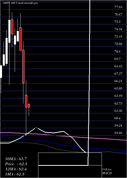Click the 12MA : 62.4 label

point(16,169)
